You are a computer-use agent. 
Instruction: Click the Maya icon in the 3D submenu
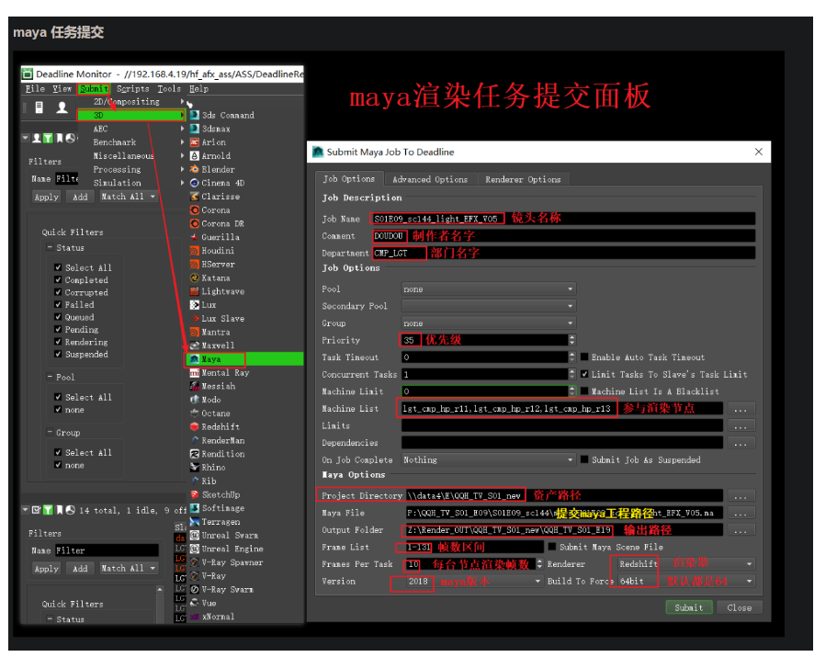click(194, 359)
